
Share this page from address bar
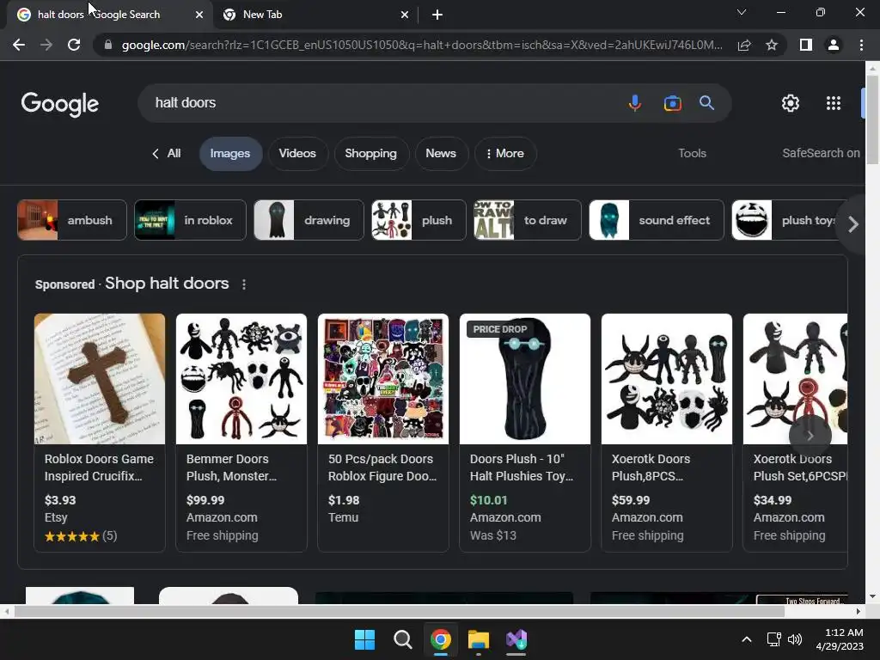coord(744,45)
